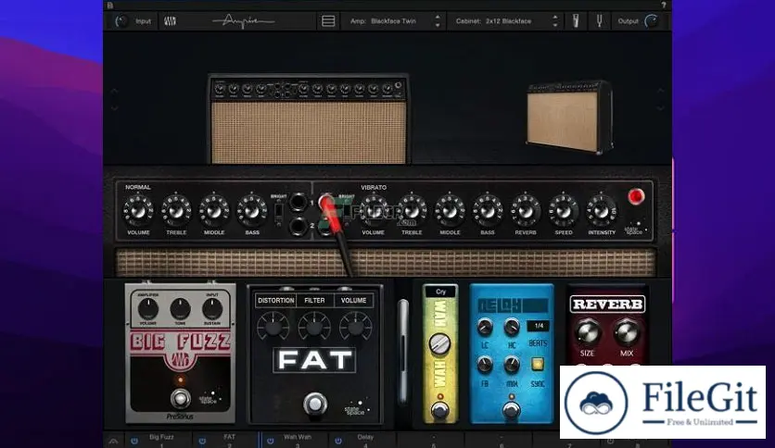Toggle the rack view list icon
Screen dimensions: 775x448
(328, 21)
